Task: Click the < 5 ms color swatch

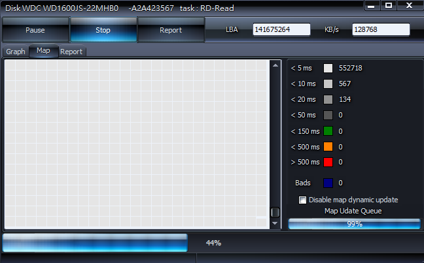Action: (x=328, y=68)
